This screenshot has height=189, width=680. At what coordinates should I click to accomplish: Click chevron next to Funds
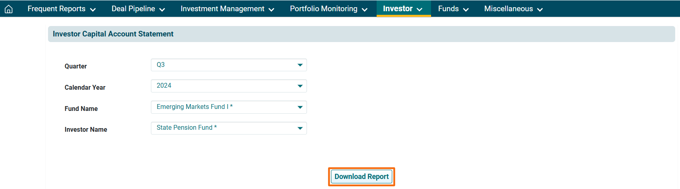coord(466,10)
